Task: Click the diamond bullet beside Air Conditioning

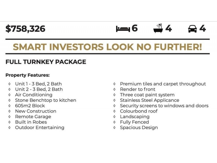Action: coord(9,95)
